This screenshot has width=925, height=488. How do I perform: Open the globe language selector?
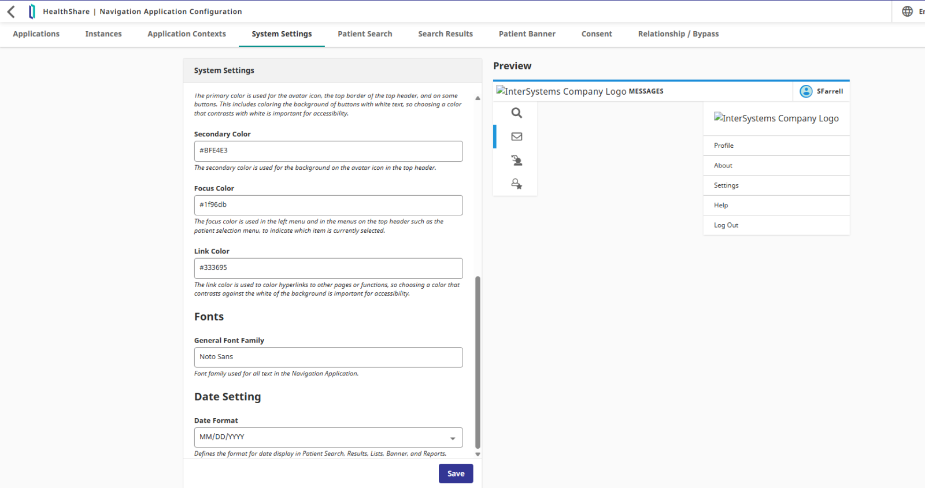point(908,12)
